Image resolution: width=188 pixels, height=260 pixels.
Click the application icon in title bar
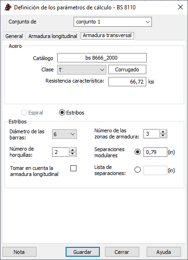8,8
